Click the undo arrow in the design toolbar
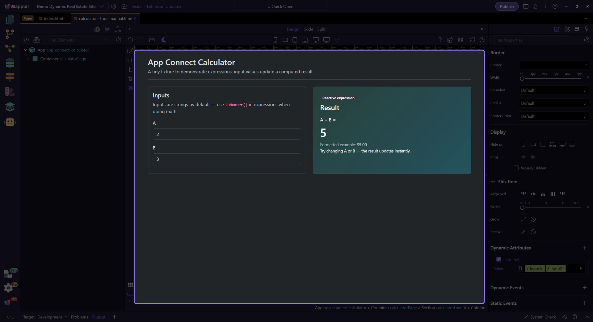Screen dimensions: 593x322 [130, 40]
